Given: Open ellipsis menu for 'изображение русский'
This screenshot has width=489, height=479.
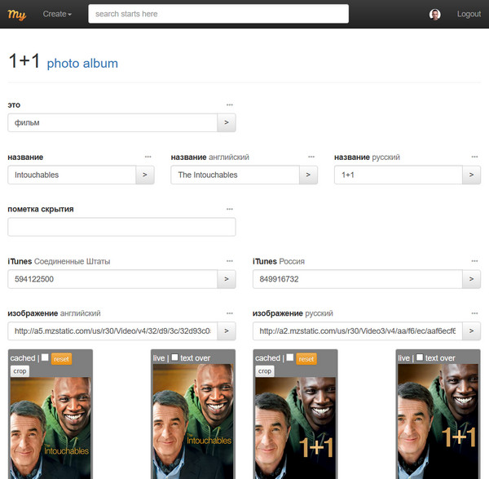Looking at the screenshot, I should 475,313.
